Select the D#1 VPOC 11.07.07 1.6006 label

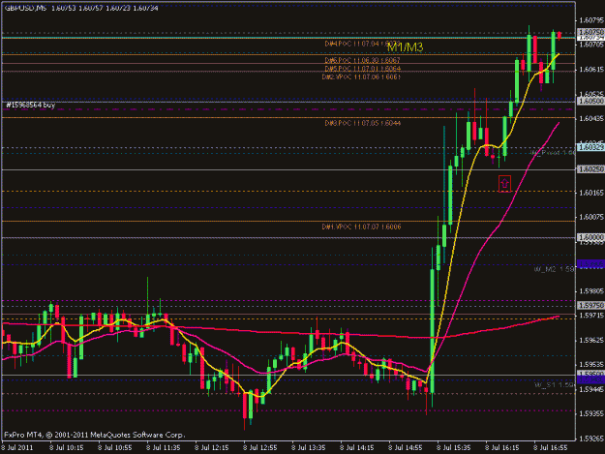click(x=361, y=227)
